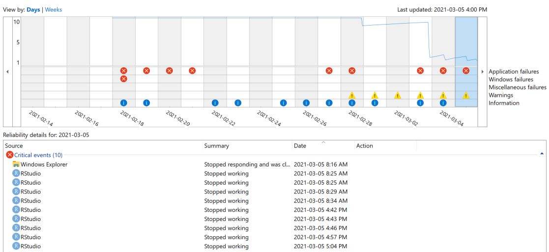This screenshot has width=549, height=252.
Task: Click warning triangle on 2021-03-01
Action: coord(375,95)
